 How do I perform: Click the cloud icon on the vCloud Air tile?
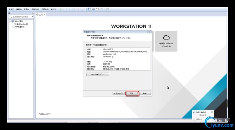point(166,37)
